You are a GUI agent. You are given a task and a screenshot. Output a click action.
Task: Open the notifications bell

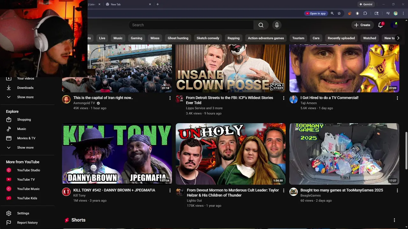tap(380, 25)
